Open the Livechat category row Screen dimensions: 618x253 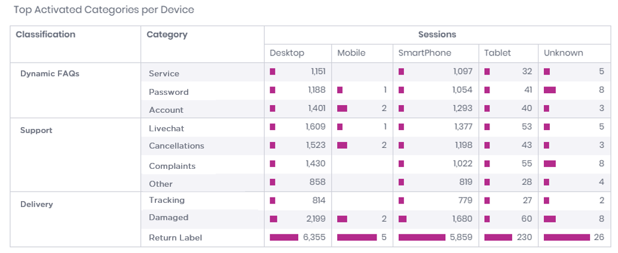(x=166, y=128)
